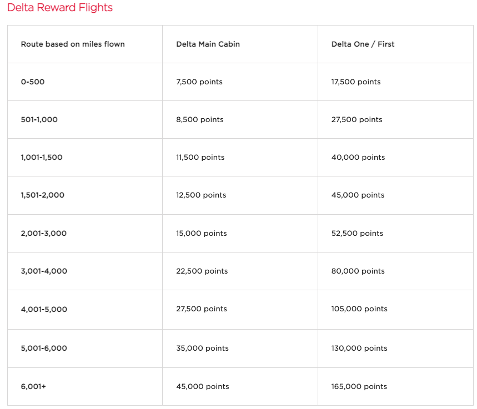Image resolution: width=477 pixels, height=409 pixels.
Task: Click the 105,000 points cell
Action: [359, 309]
